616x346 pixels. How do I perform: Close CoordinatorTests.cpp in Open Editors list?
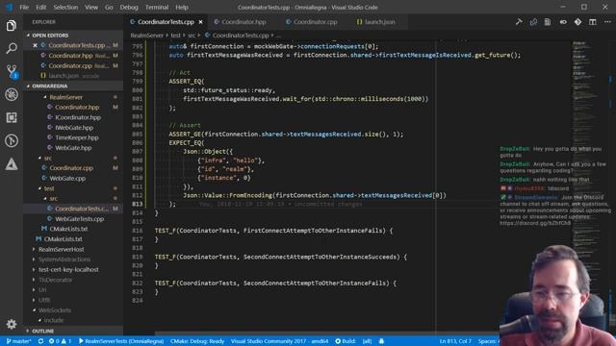(35, 45)
